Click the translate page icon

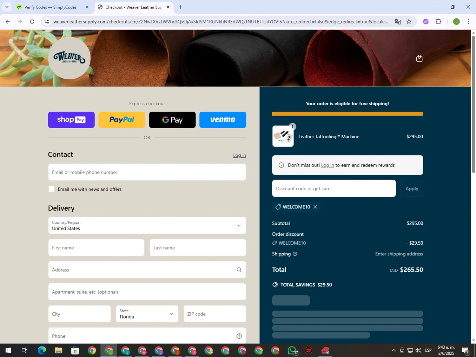pyautogui.click(x=398, y=22)
